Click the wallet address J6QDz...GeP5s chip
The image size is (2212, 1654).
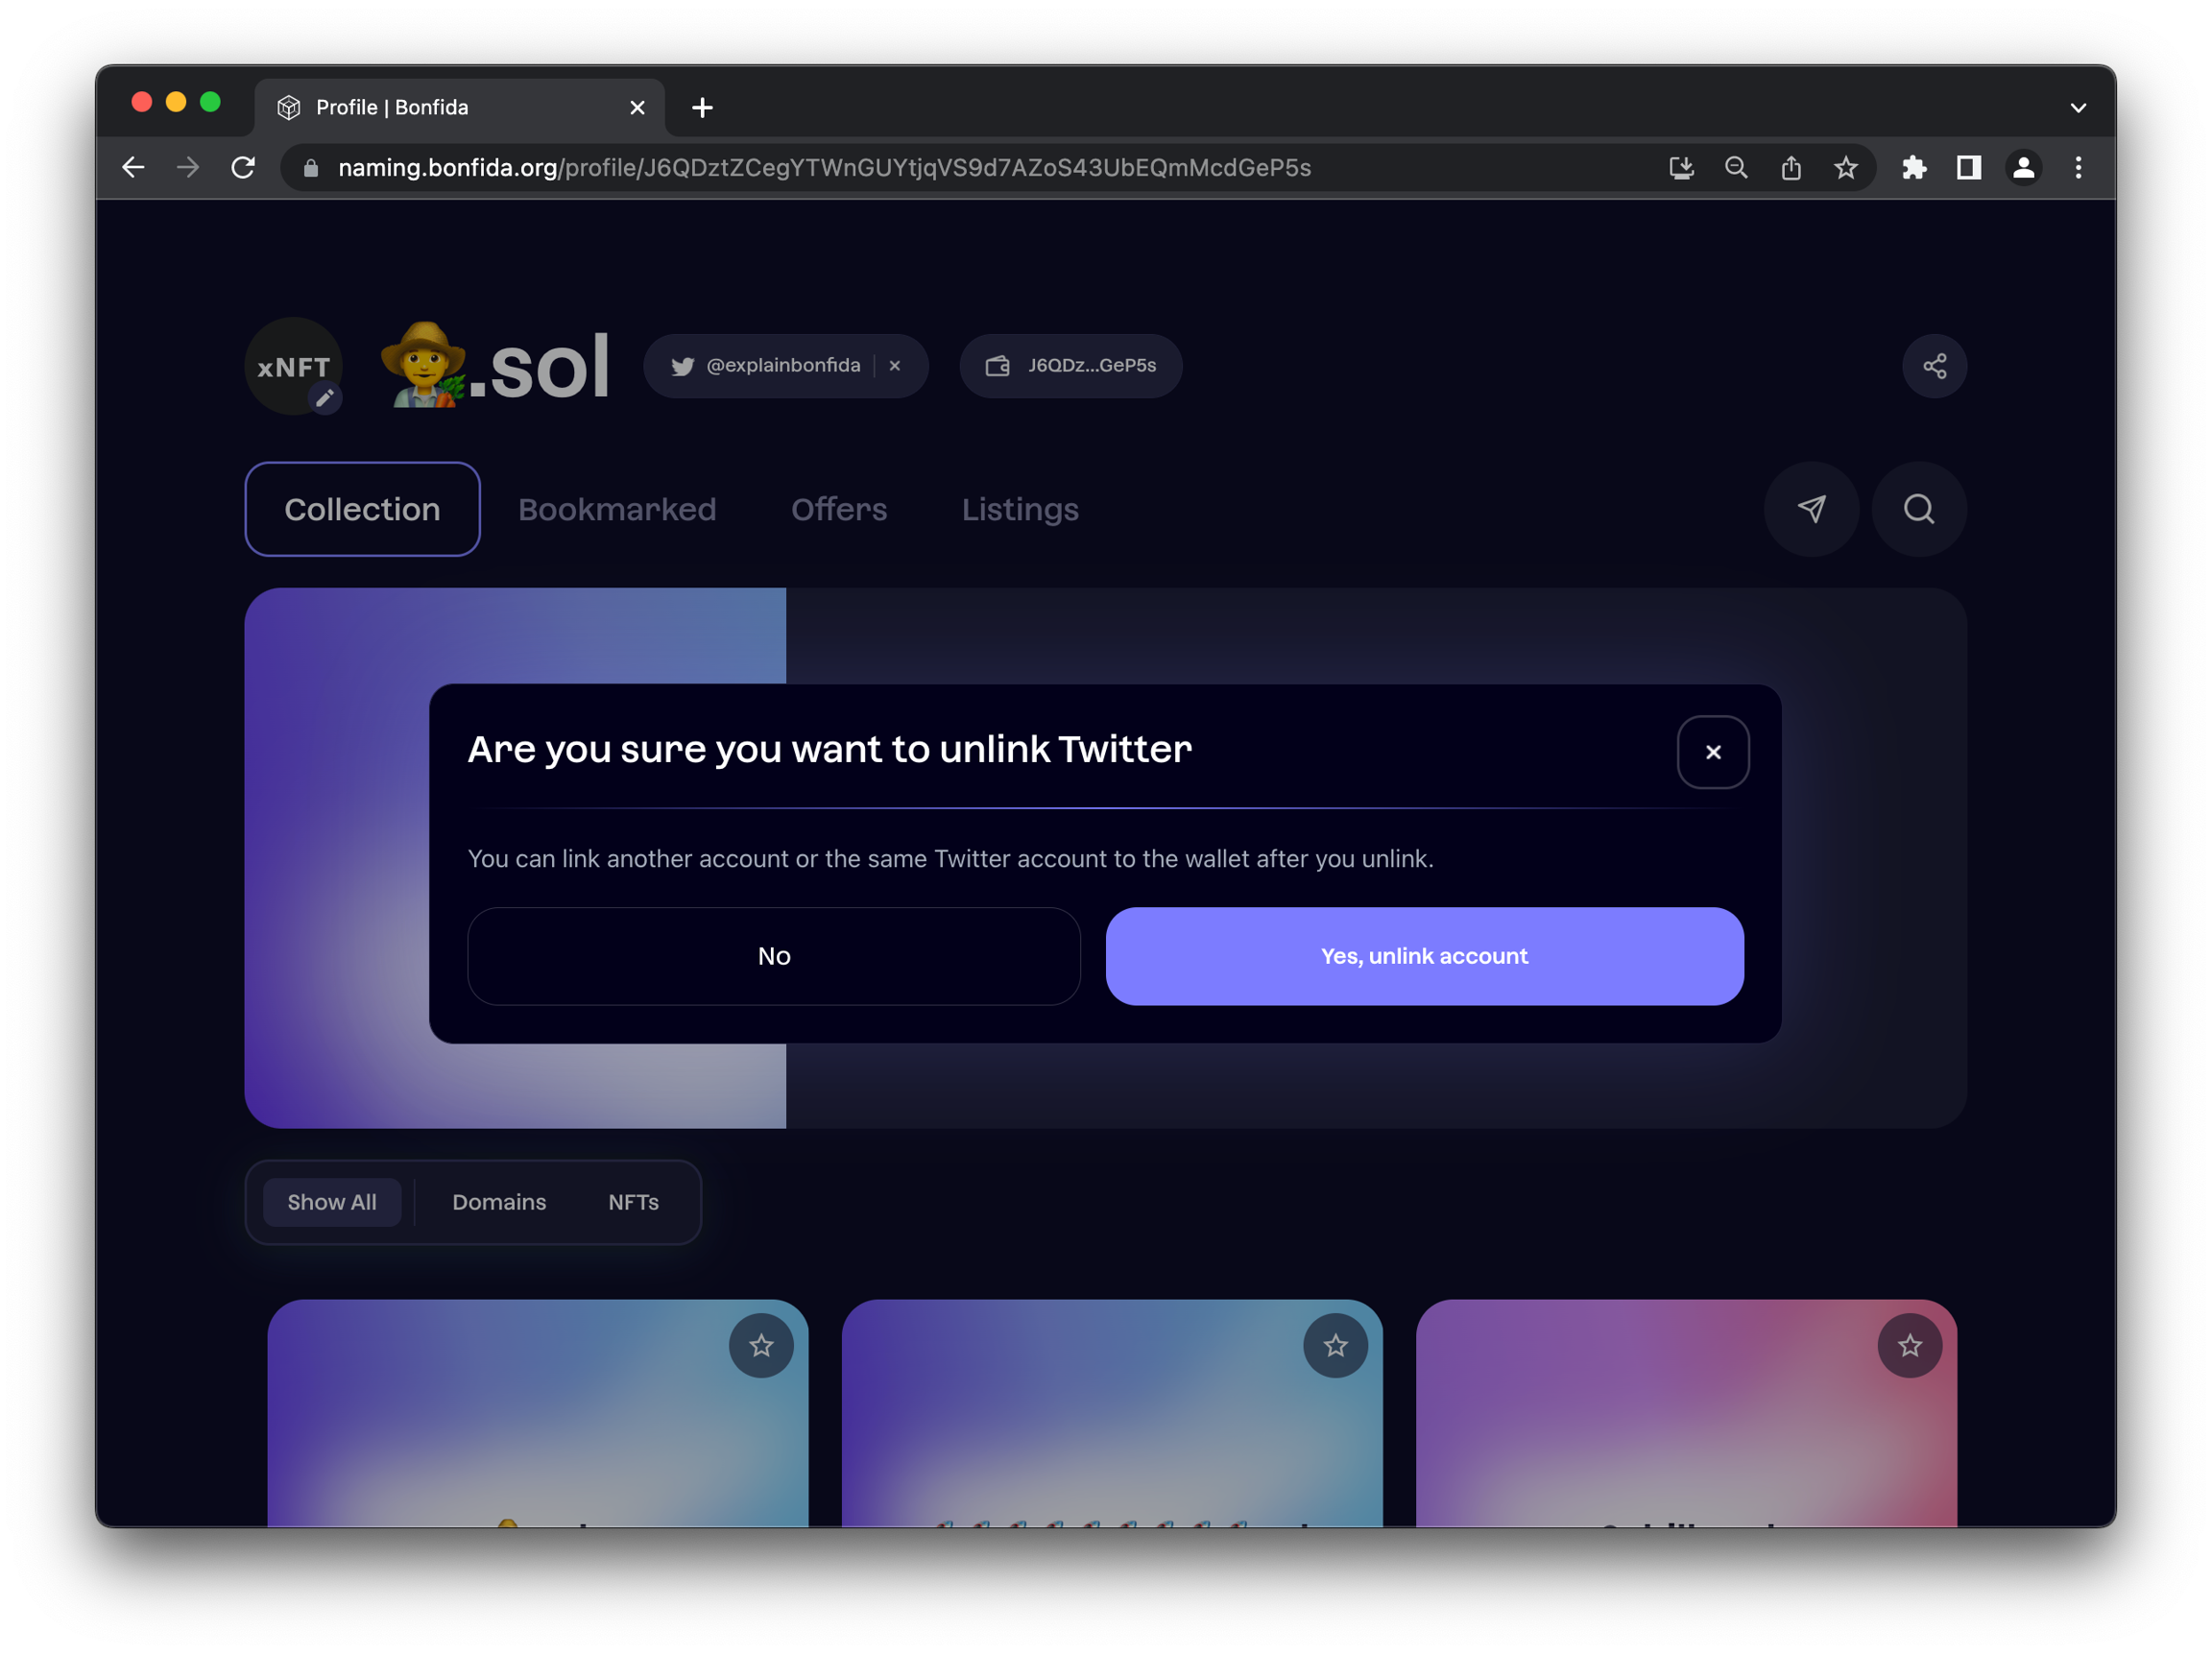pyautogui.click(x=1071, y=366)
